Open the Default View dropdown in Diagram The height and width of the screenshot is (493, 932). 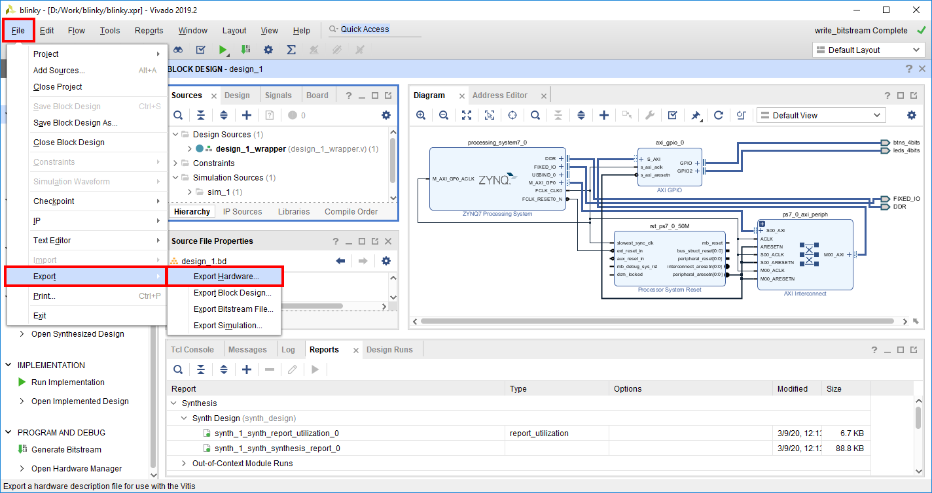[821, 115]
